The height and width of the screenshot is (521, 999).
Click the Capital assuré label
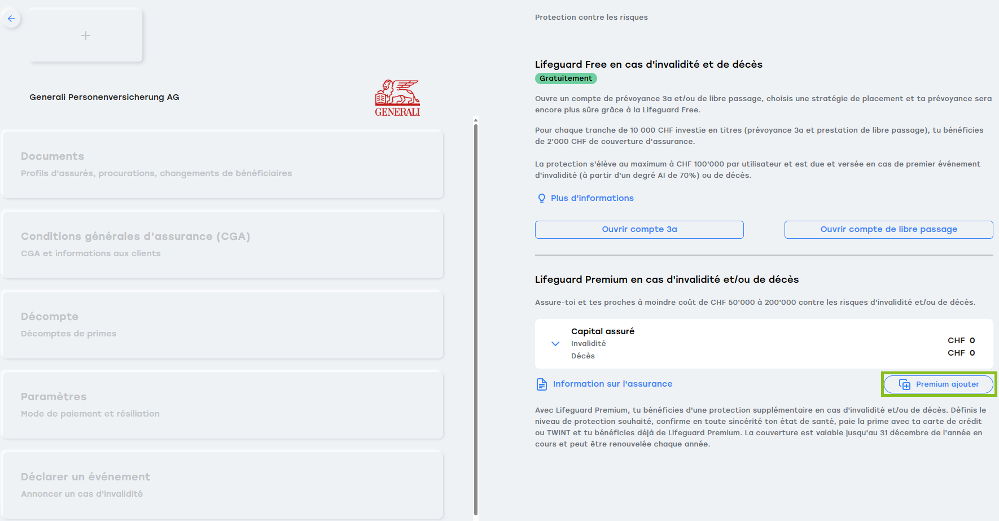603,331
